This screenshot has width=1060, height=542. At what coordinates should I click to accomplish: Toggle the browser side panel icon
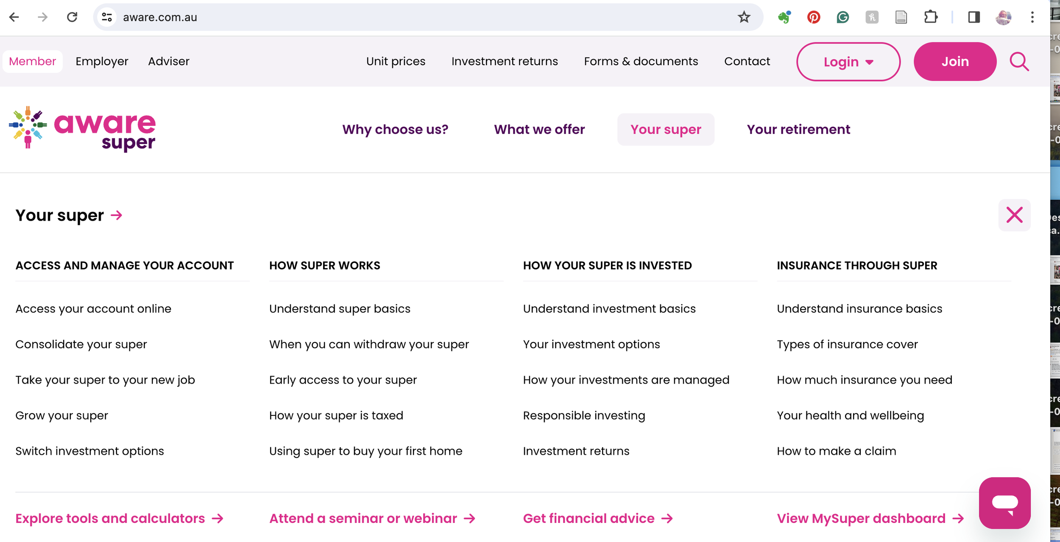pyautogui.click(x=974, y=17)
